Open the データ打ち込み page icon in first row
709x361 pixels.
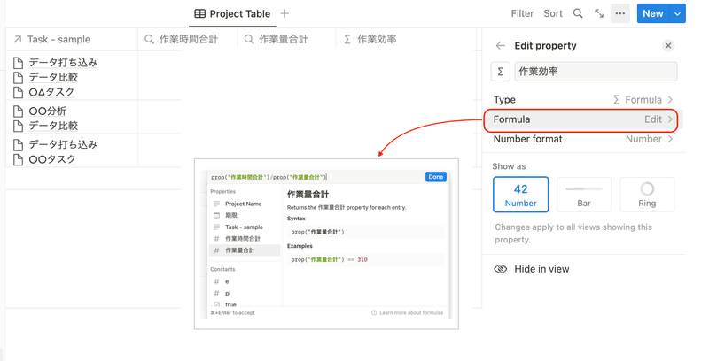(x=18, y=63)
